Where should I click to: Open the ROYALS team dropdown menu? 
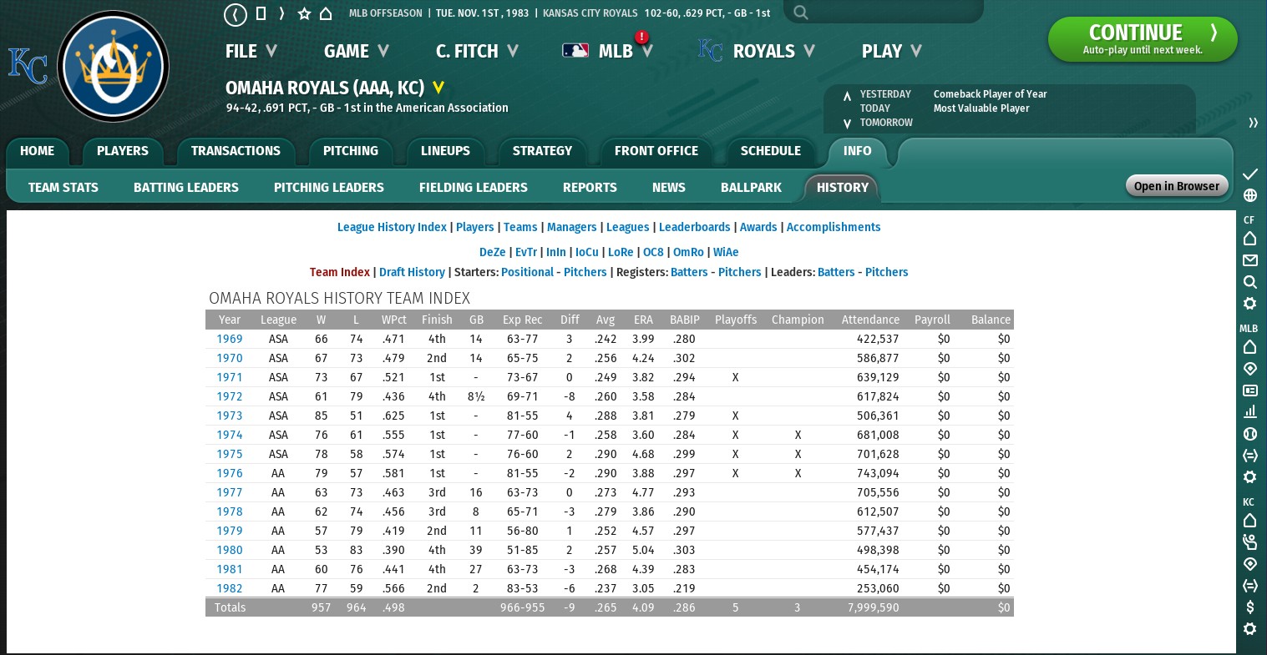[757, 51]
